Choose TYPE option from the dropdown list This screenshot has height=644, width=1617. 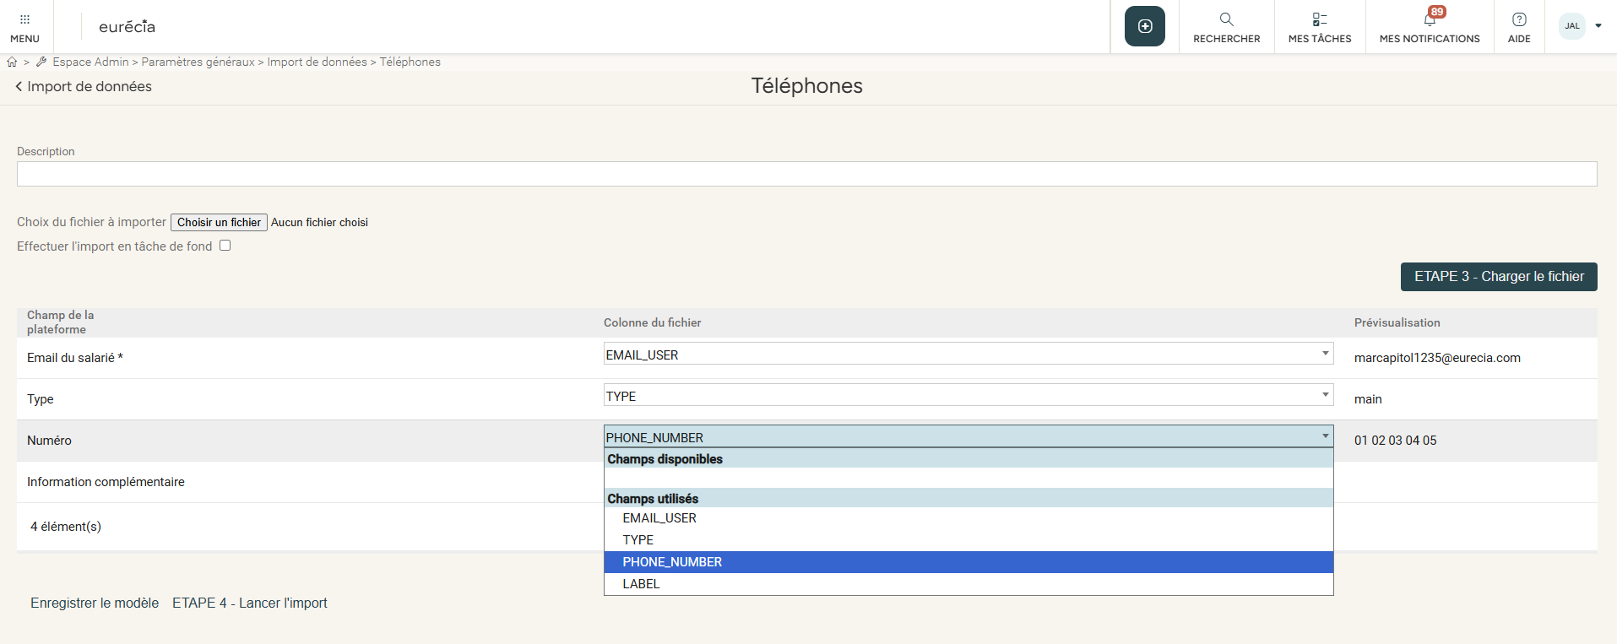click(638, 540)
